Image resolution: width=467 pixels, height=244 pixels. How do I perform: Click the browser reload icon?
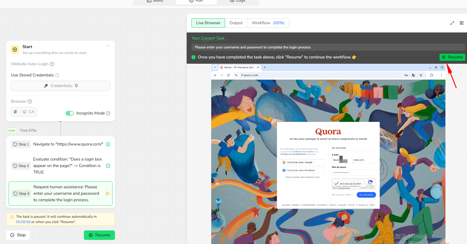(x=228, y=75)
